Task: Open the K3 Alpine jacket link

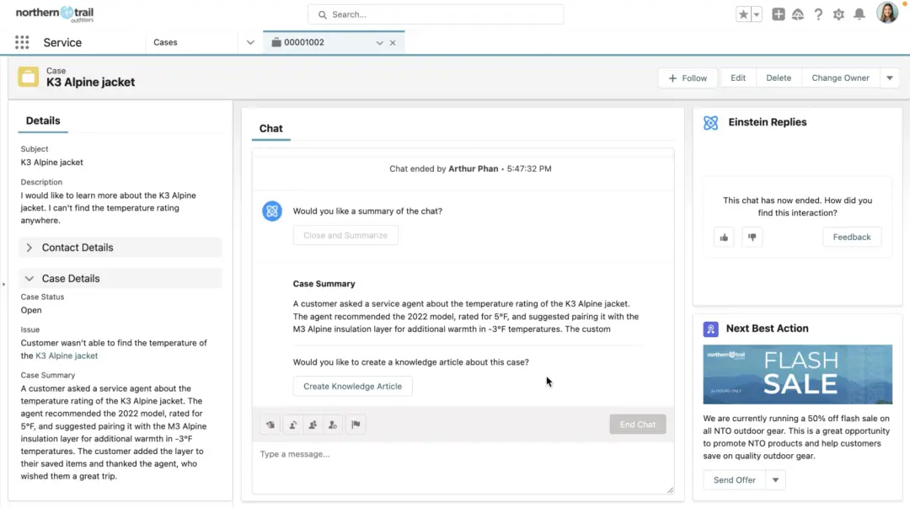Action: tap(67, 356)
